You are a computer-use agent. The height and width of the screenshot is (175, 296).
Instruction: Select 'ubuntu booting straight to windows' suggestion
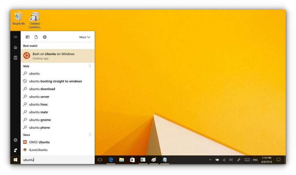(x=57, y=81)
